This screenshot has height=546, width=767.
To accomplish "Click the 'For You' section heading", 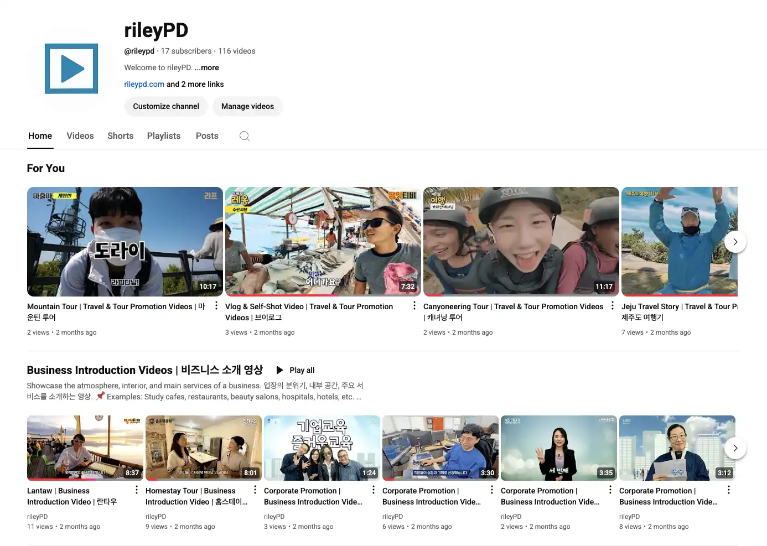I will [46, 168].
